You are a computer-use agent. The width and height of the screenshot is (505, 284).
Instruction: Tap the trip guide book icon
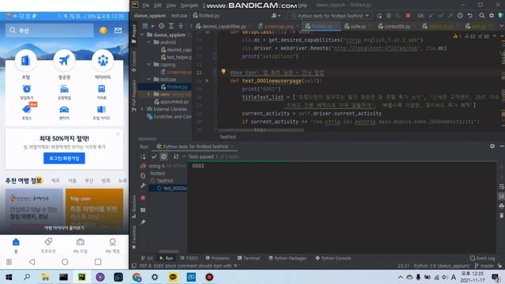click(x=102, y=110)
